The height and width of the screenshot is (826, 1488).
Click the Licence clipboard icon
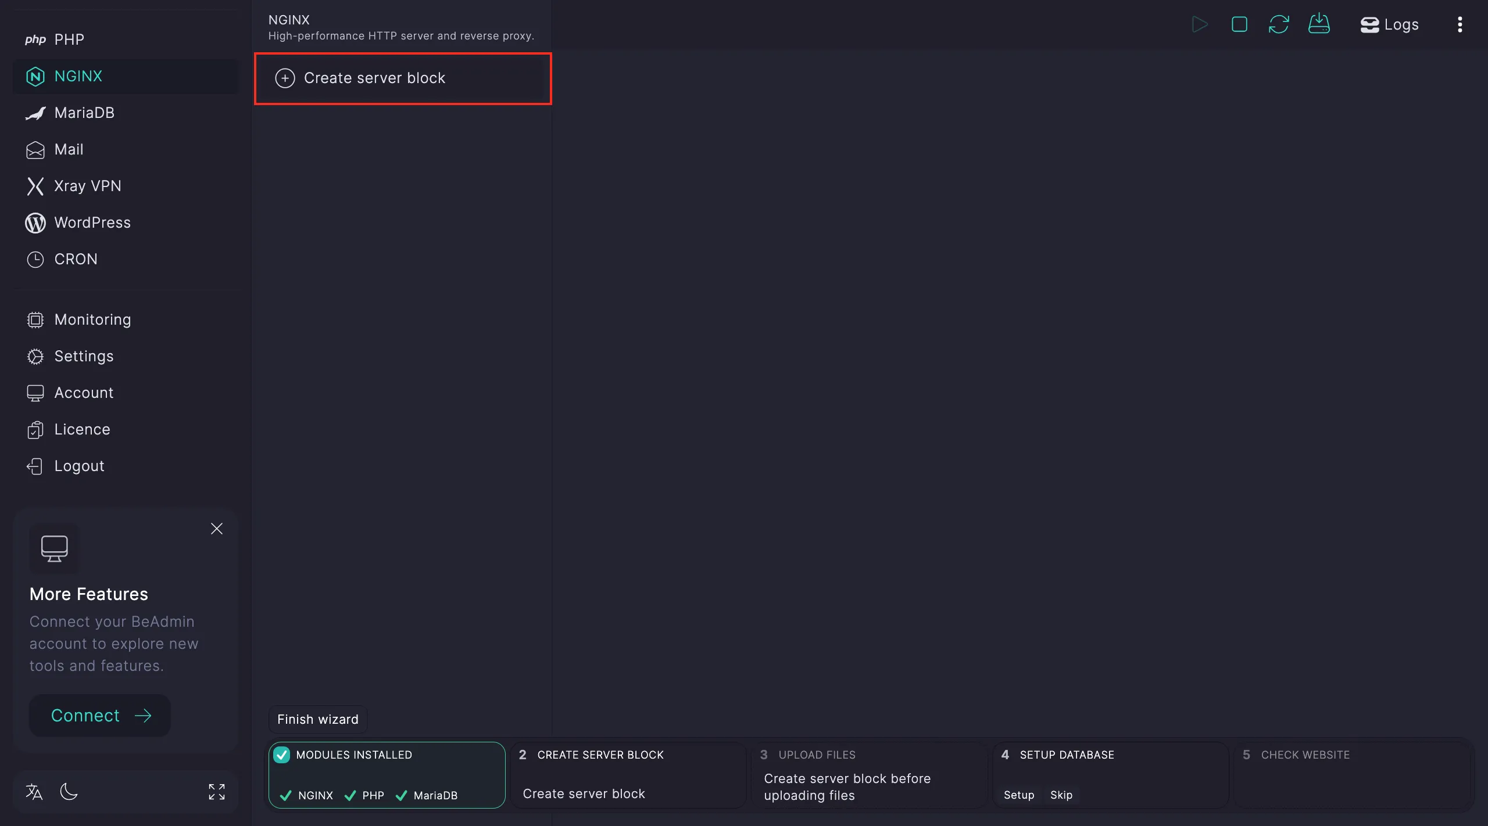(x=35, y=430)
